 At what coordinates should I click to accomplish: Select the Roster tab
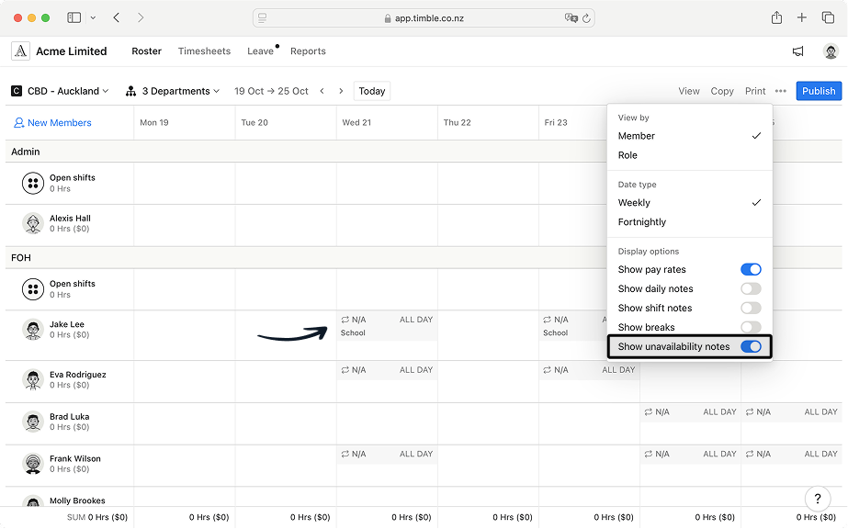[147, 51]
